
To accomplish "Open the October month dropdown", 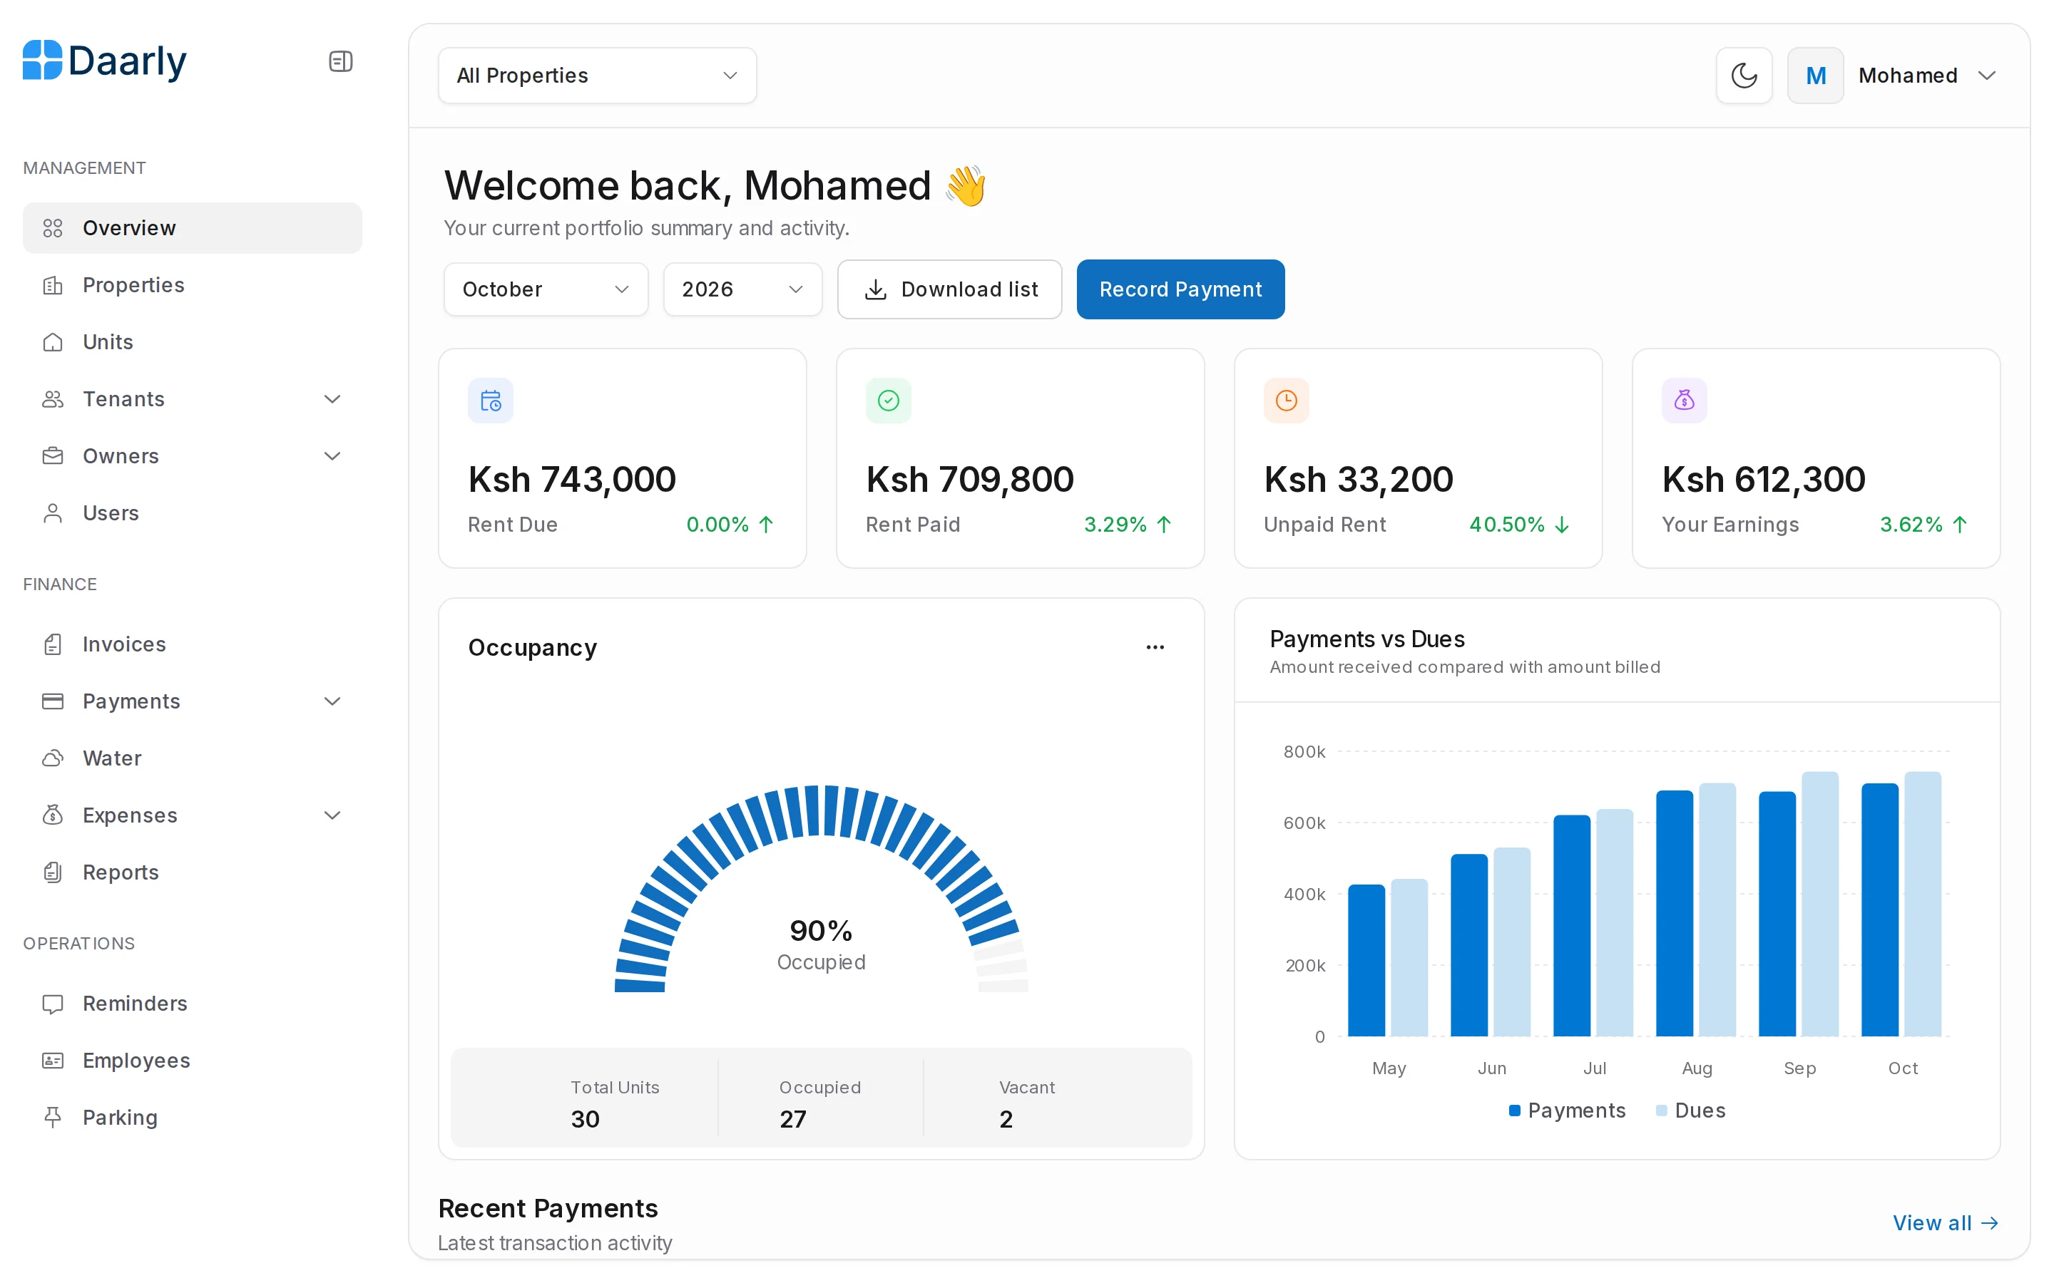I will (x=546, y=289).
